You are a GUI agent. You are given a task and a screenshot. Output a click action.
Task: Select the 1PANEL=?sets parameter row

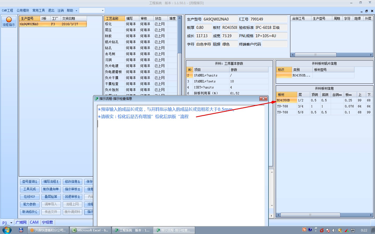pyautogui.click(x=227, y=81)
